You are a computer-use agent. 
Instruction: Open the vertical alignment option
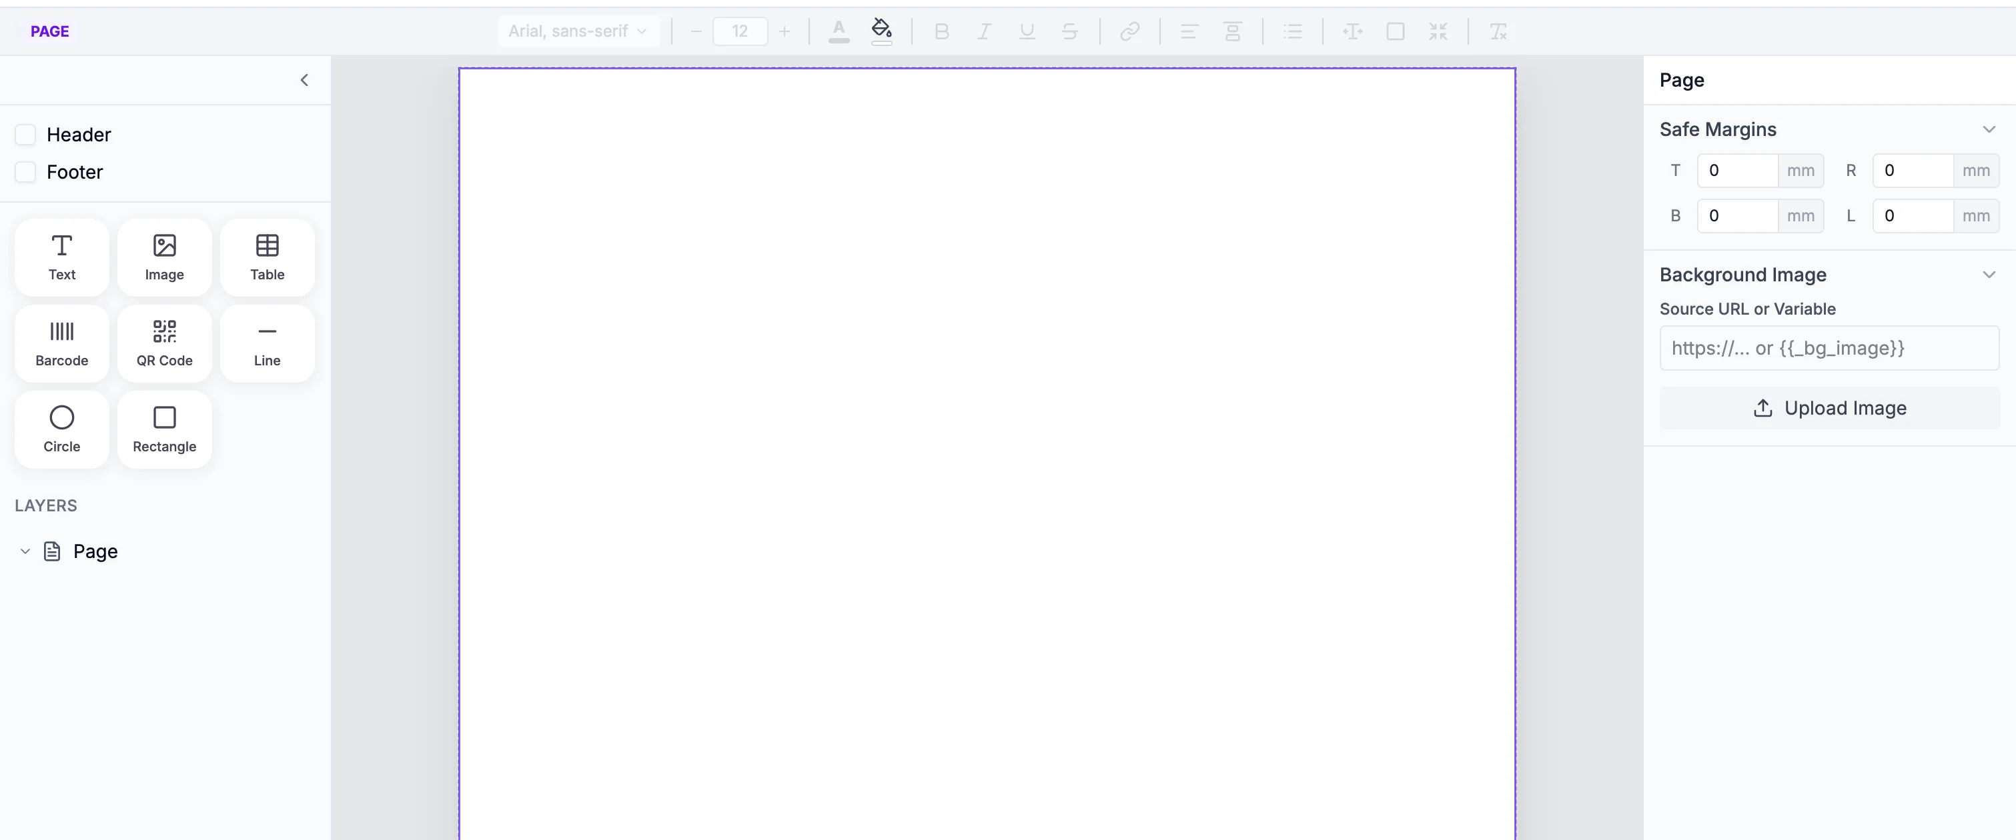1233,31
